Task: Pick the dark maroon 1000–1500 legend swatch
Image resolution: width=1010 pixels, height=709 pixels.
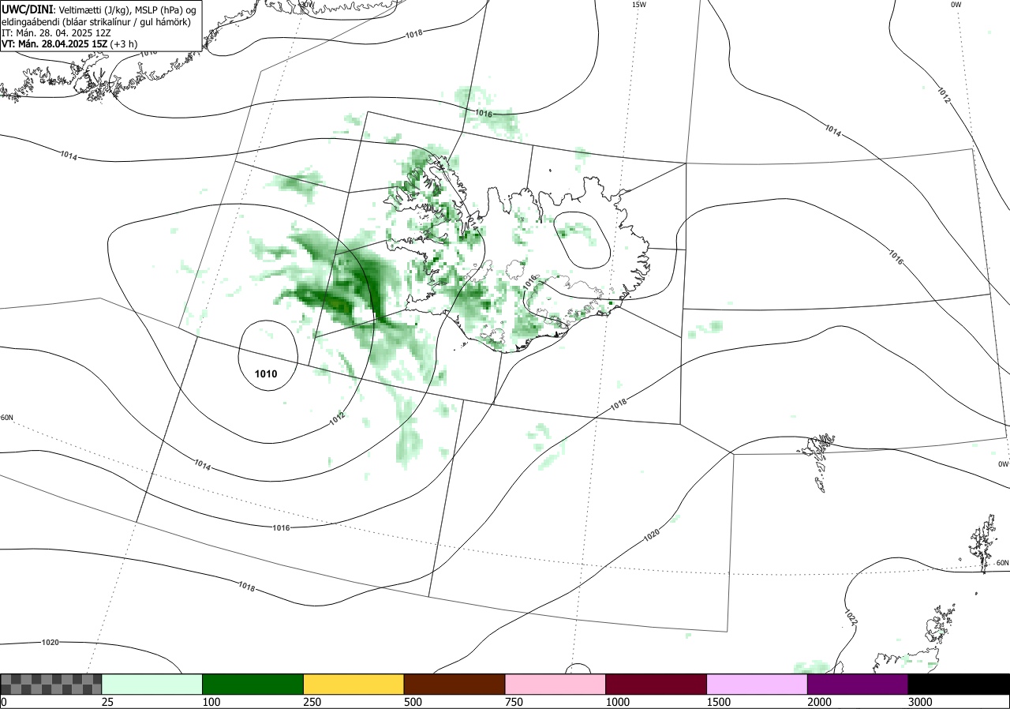Action: 656,684
